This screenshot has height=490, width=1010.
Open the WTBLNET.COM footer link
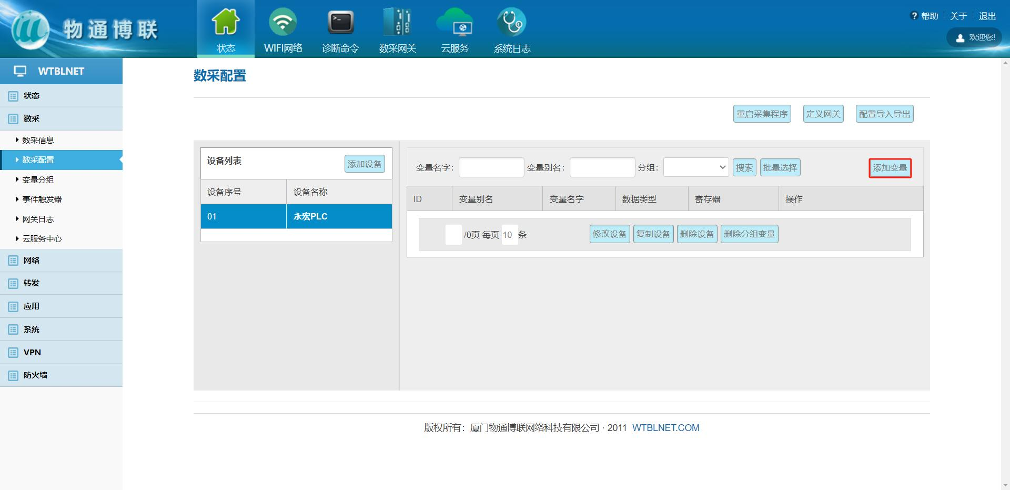[x=665, y=428]
